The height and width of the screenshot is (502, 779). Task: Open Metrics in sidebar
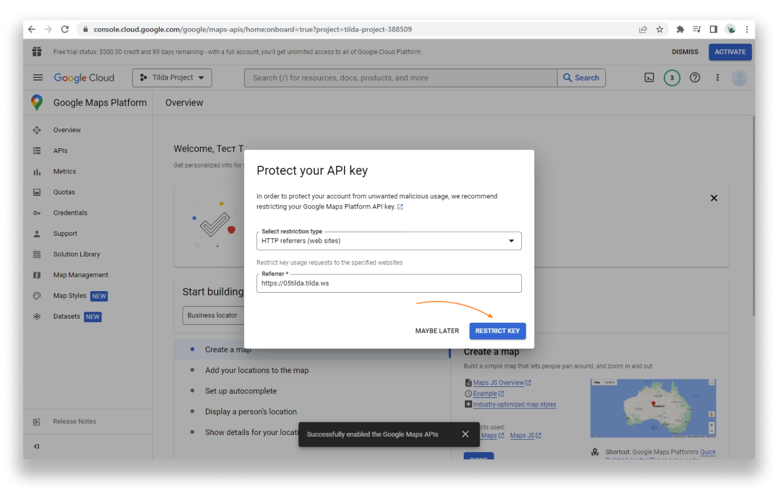tap(65, 172)
